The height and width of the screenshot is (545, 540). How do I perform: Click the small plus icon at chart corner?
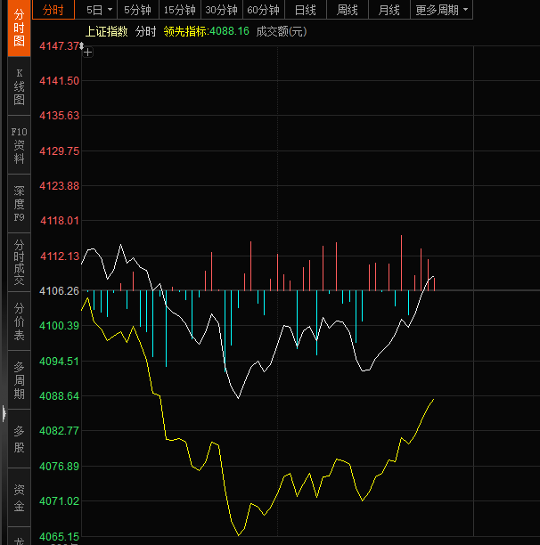point(87,53)
